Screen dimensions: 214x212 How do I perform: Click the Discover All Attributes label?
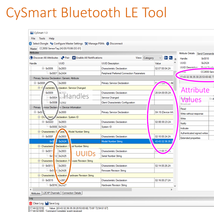(46, 58)
